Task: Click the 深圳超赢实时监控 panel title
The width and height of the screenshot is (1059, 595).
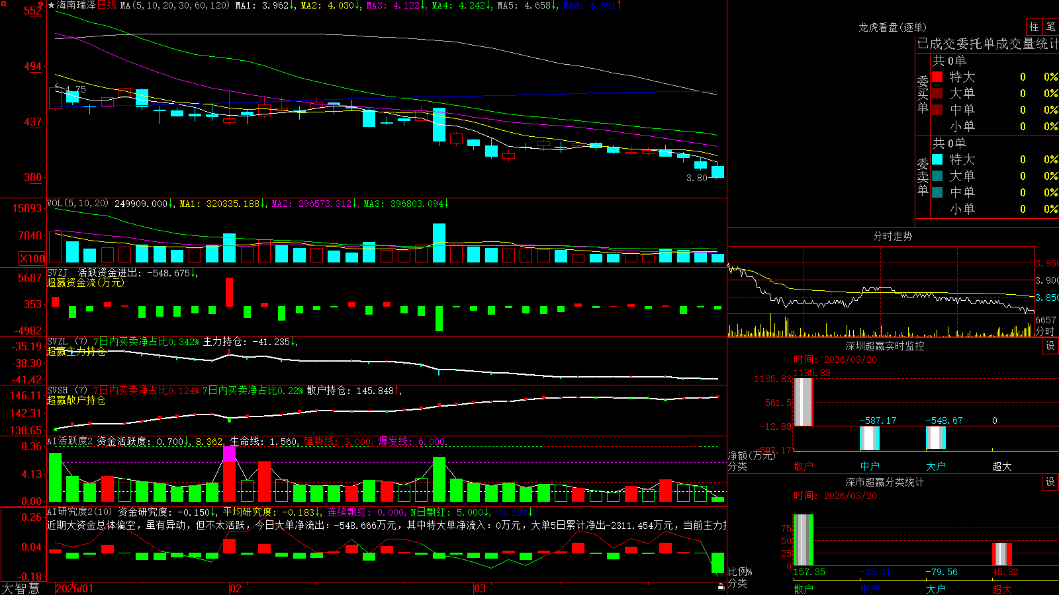Action: click(885, 346)
